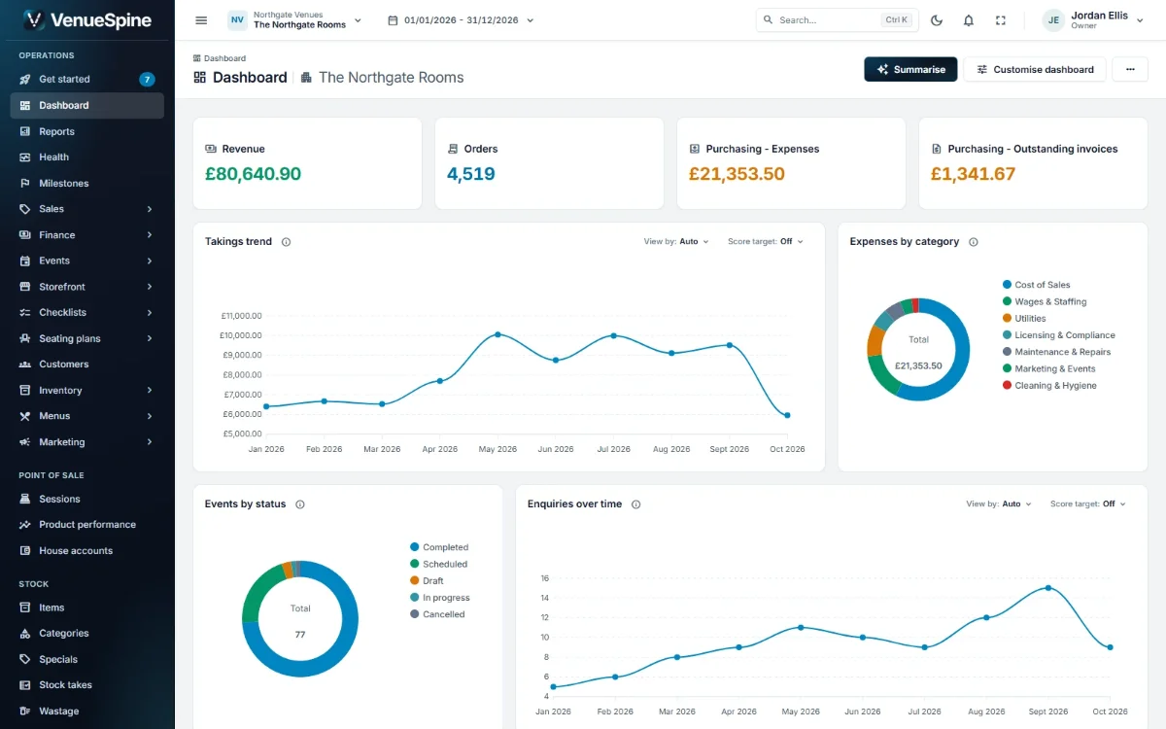Toggle dark mode moon icon

tap(937, 19)
